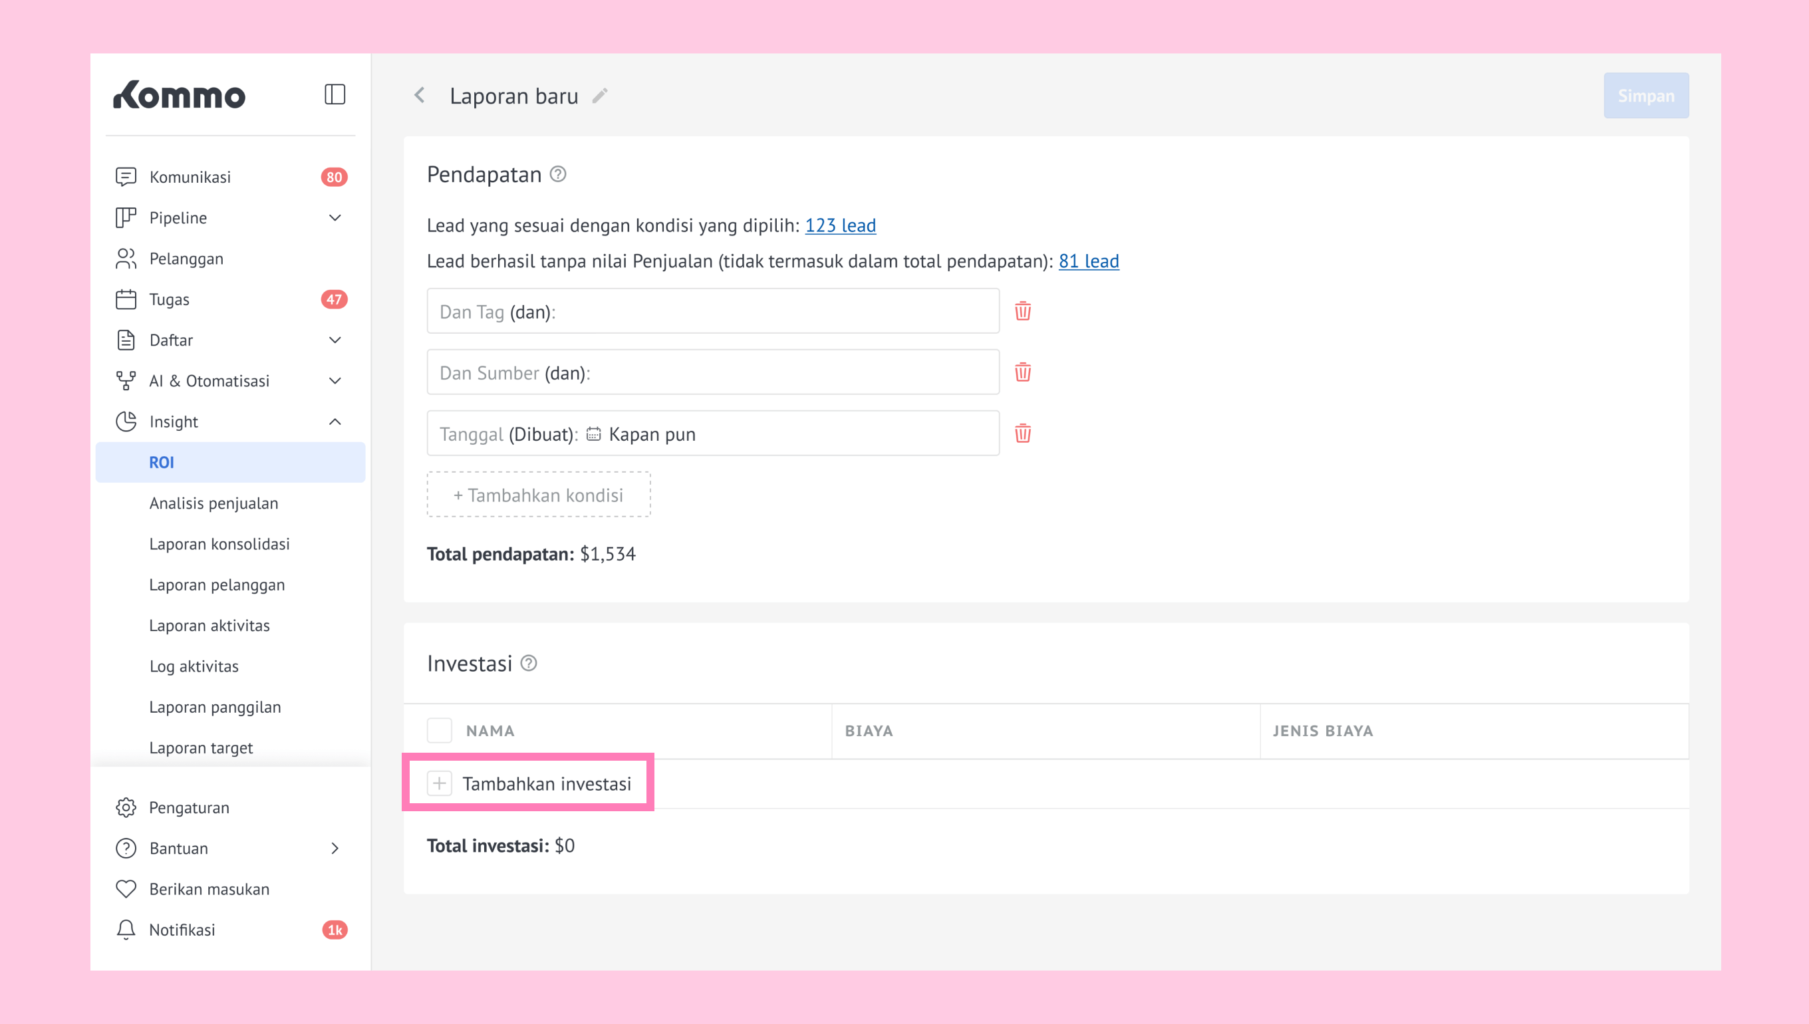Collapse the sidebar panel icon
Image resolution: width=1809 pixels, height=1024 pixels.
(x=335, y=94)
